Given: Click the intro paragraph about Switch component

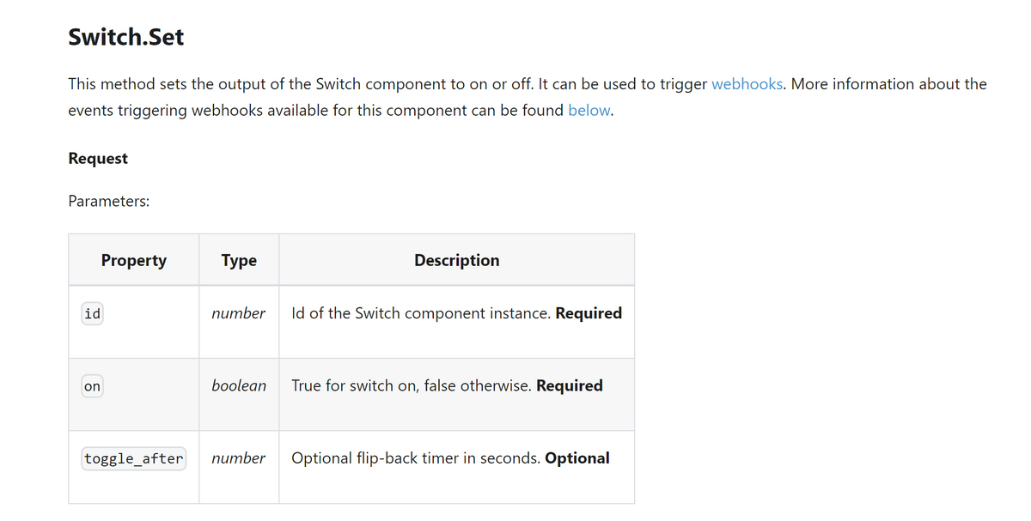Looking at the screenshot, I should click(528, 97).
